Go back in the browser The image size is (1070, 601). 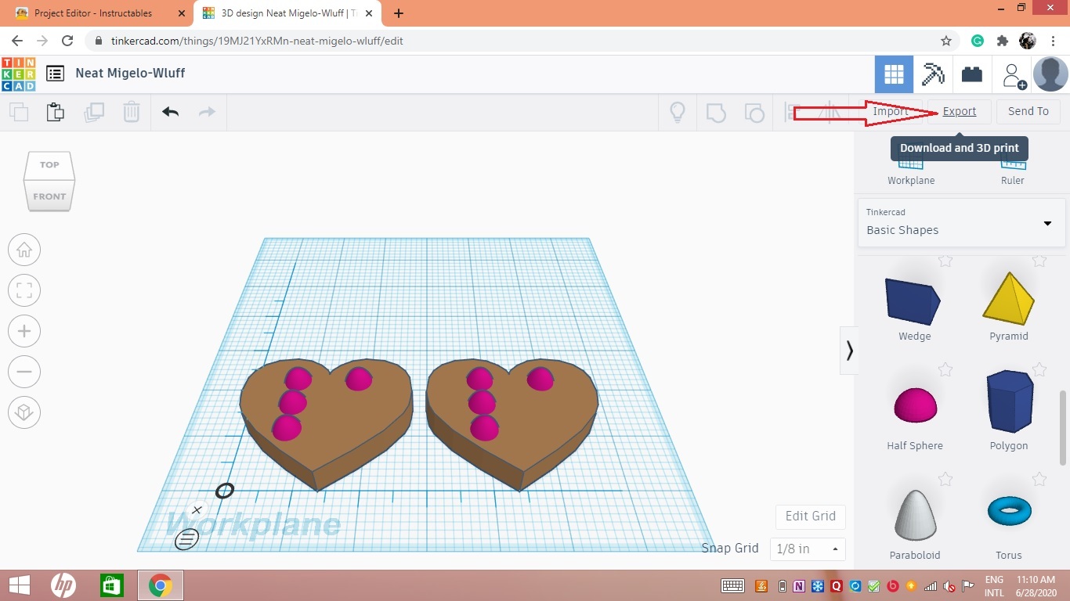click(17, 41)
